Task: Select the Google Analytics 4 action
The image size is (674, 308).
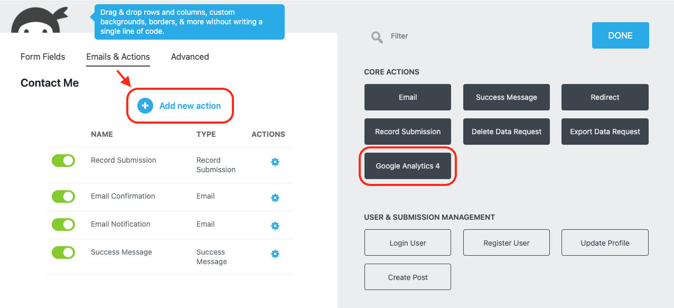Action: (407, 165)
